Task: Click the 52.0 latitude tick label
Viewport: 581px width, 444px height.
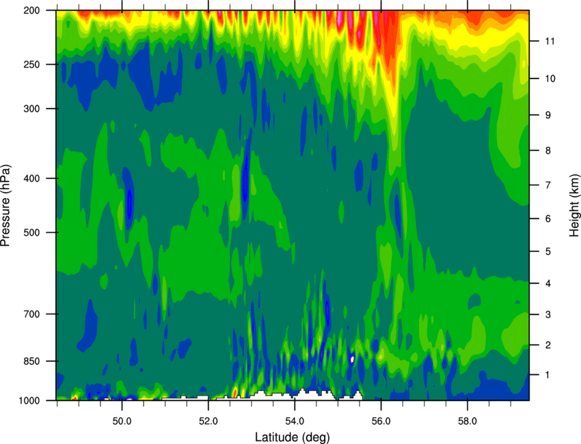Action: coord(208,421)
